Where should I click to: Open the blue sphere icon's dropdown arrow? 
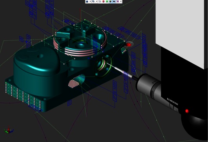90,2
